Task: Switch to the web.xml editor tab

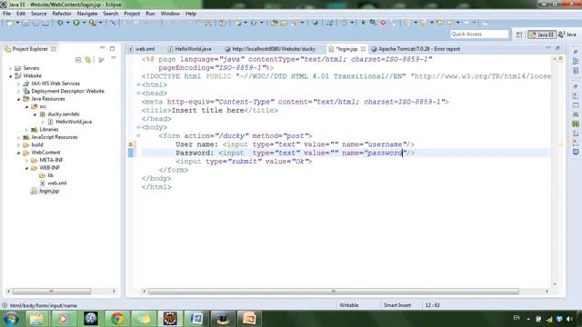Action: (x=142, y=49)
